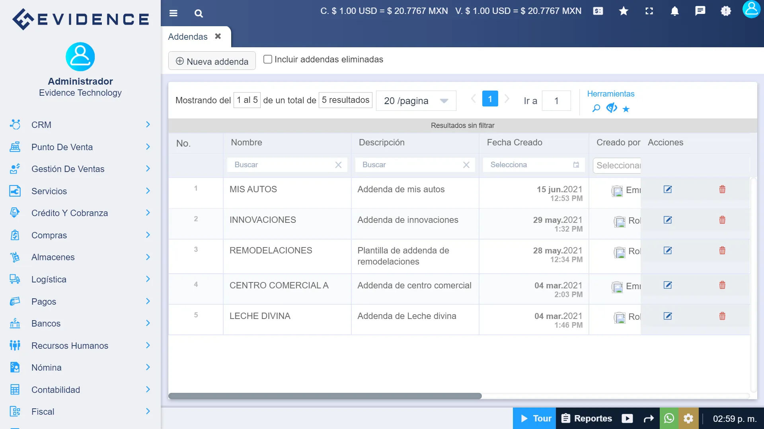Open the notifications bell icon
Viewport: 764px width, 429px height.
(674, 11)
